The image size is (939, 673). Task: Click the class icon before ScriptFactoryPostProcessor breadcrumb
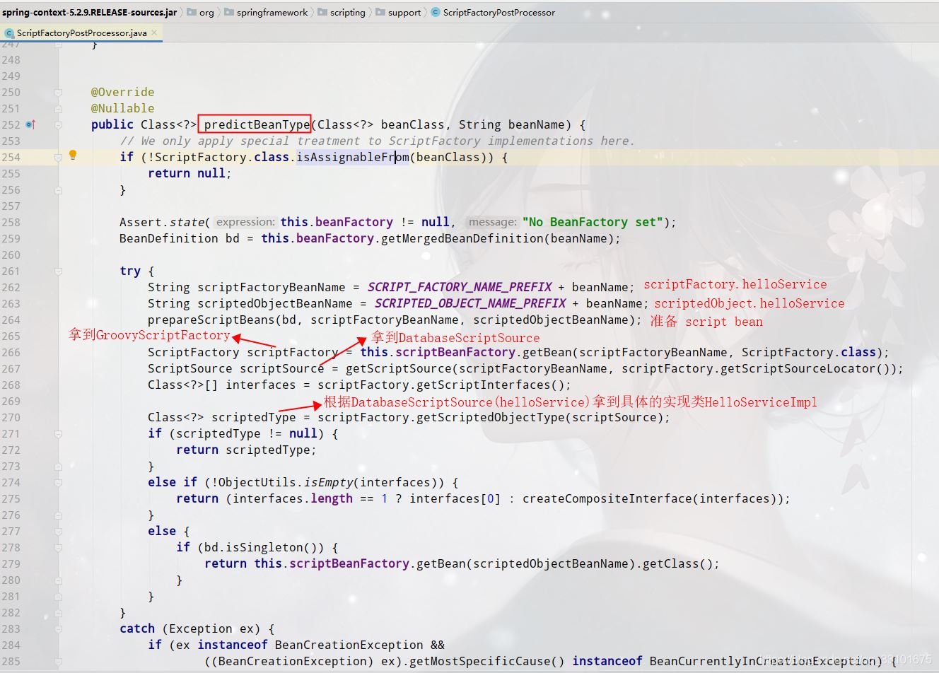436,12
